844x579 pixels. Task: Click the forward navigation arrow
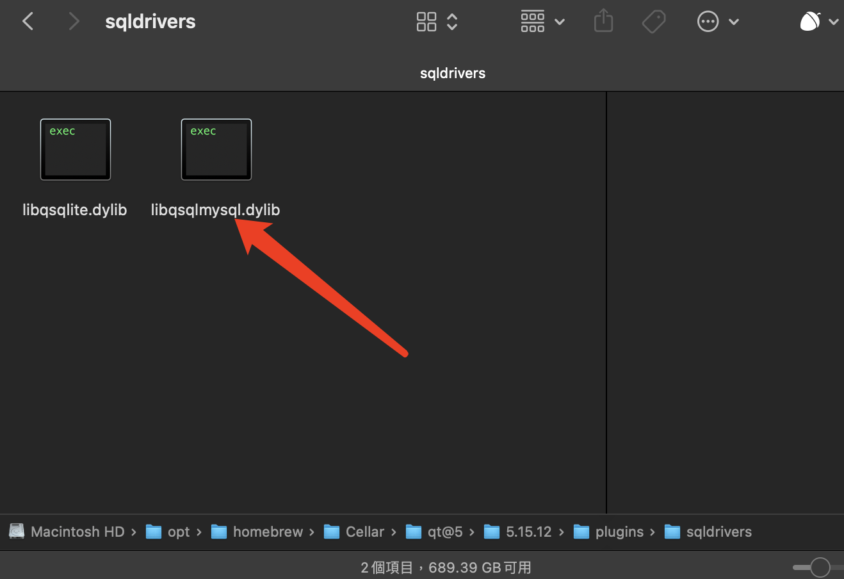click(74, 22)
